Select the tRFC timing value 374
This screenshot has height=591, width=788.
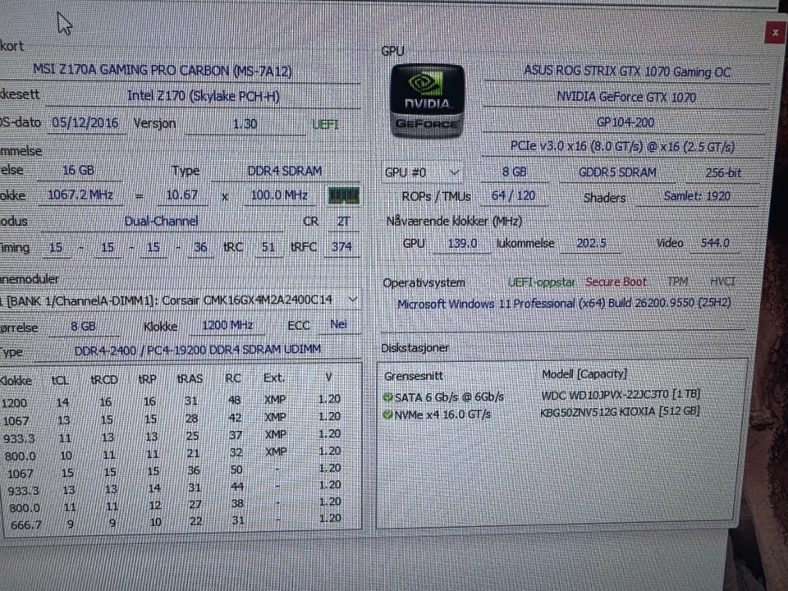pyautogui.click(x=341, y=247)
